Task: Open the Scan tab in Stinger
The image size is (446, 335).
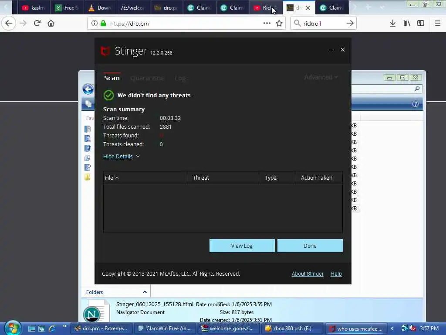Action: (112, 78)
